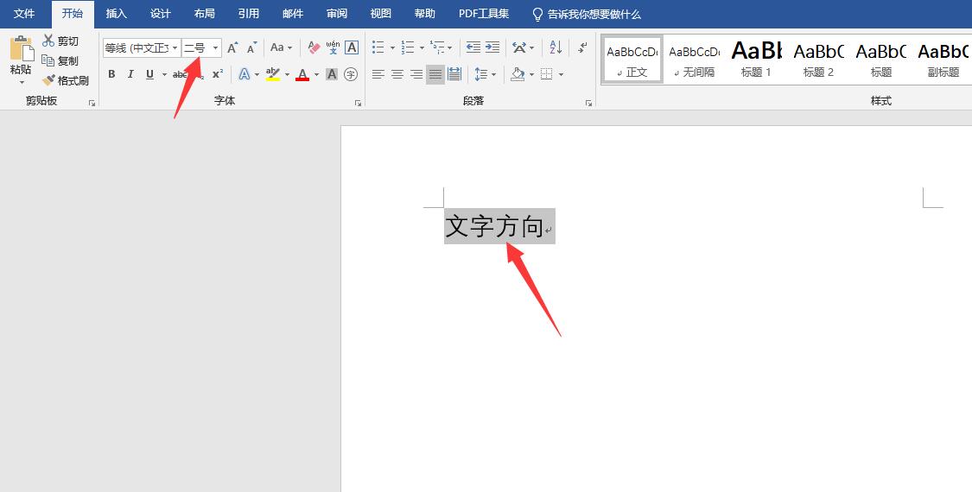972x492 pixels.
Task: Toggle justified alignment
Action: point(435,74)
